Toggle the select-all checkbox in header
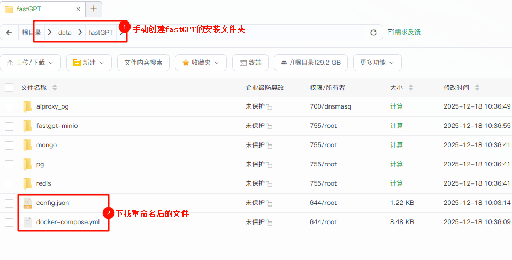This screenshot has width=512, height=260. point(9,88)
